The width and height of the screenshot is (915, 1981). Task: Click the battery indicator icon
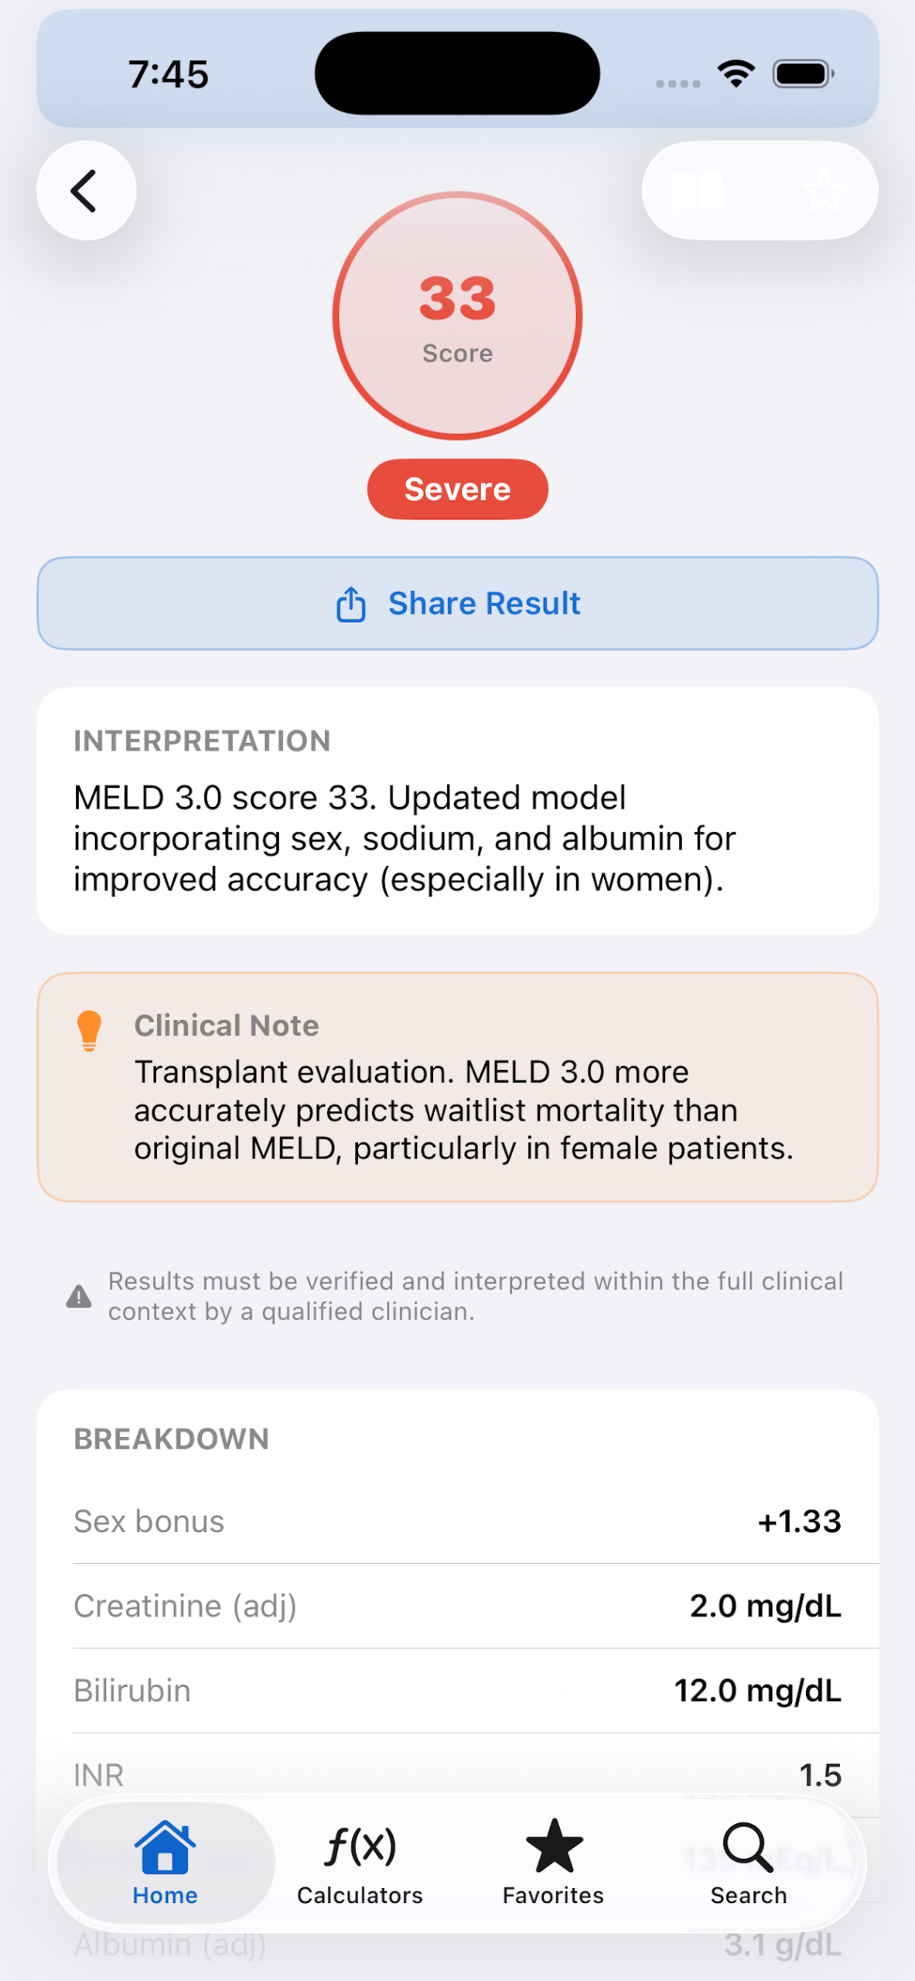tap(803, 74)
